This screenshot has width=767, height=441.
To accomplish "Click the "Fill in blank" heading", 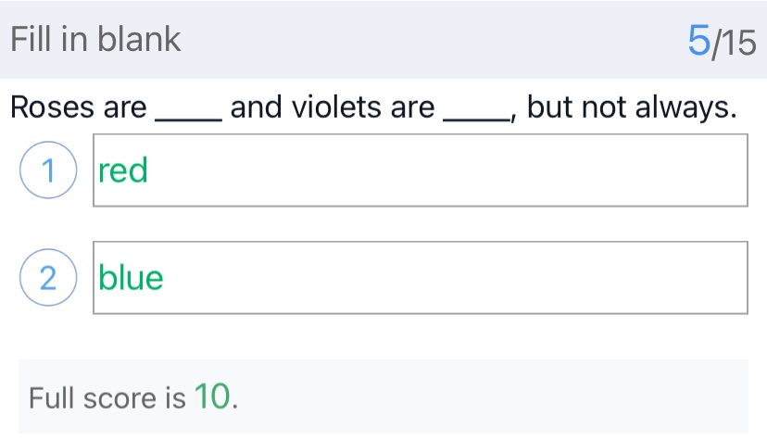I will (95, 40).
